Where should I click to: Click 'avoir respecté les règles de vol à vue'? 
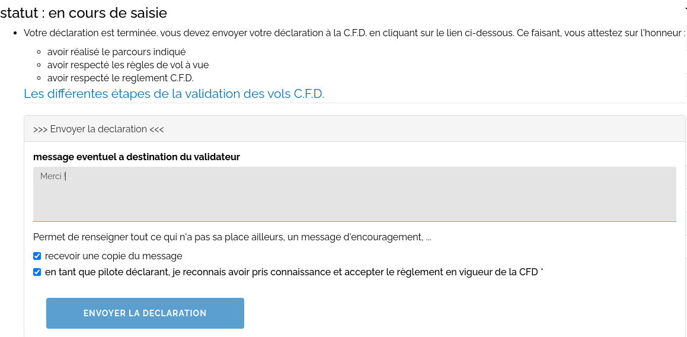[128, 65]
